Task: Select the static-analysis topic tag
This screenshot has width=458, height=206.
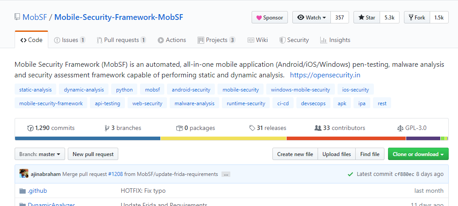Action: (x=35, y=89)
